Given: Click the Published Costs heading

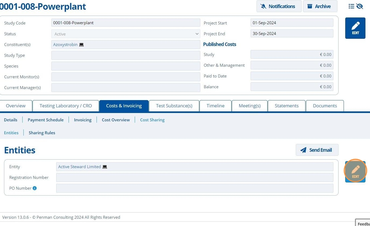Looking at the screenshot, I should pos(220,44).
